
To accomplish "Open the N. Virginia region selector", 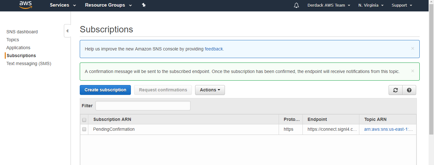I will point(371,5).
